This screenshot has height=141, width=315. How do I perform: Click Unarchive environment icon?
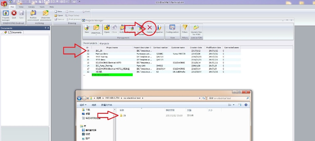[46, 13]
